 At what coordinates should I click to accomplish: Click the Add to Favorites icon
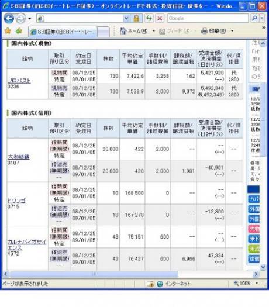(x=19, y=31)
